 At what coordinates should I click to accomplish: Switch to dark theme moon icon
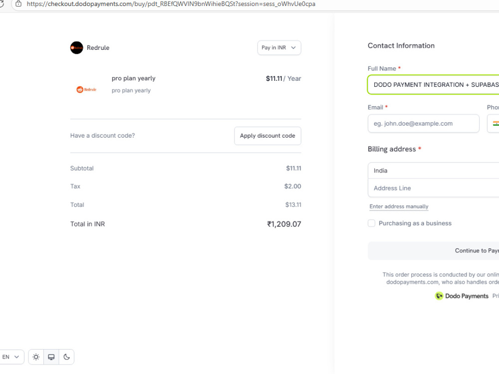[66, 357]
